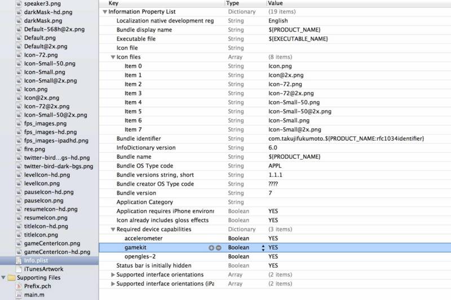The image size is (451, 300).
Task: Select Default-568h@2x.png in the navigator
Action: point(54,29)
